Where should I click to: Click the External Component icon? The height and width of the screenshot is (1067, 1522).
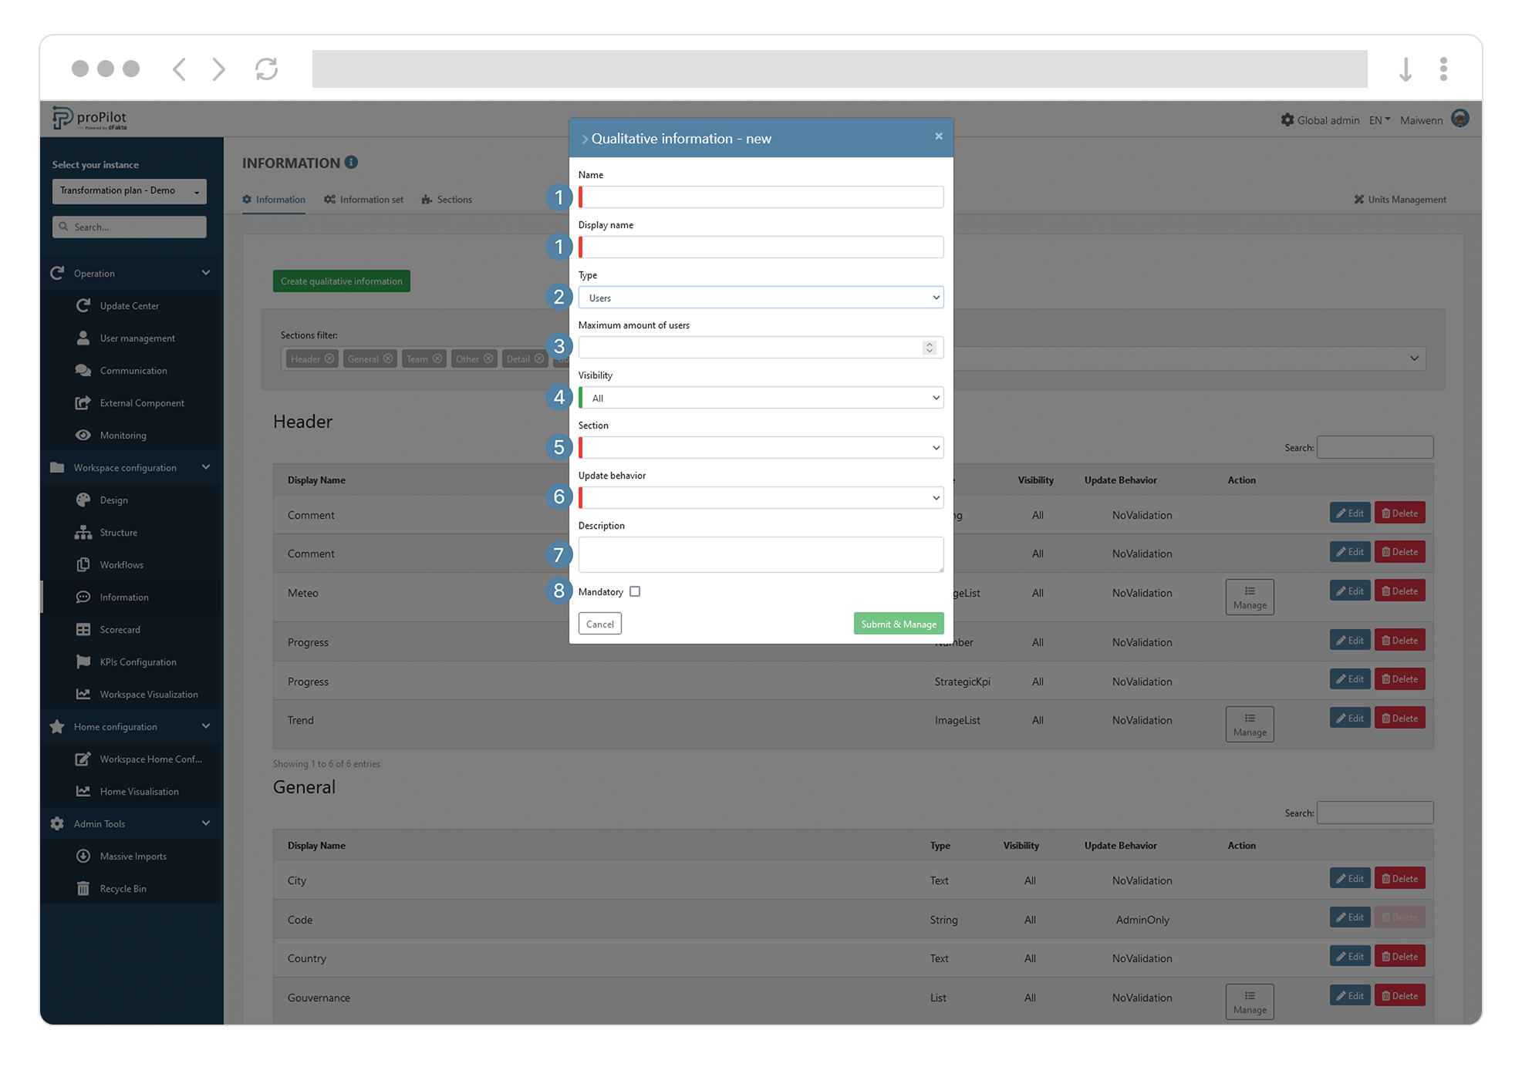click(83, 402)
